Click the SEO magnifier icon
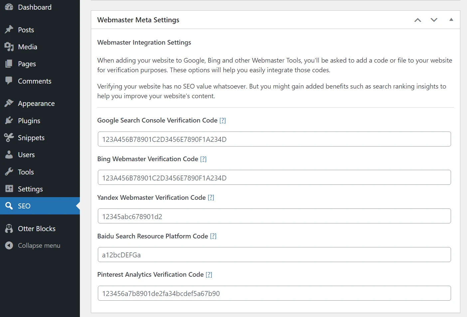The width and height of the screenshot is (467, 317). click(9, 206)
